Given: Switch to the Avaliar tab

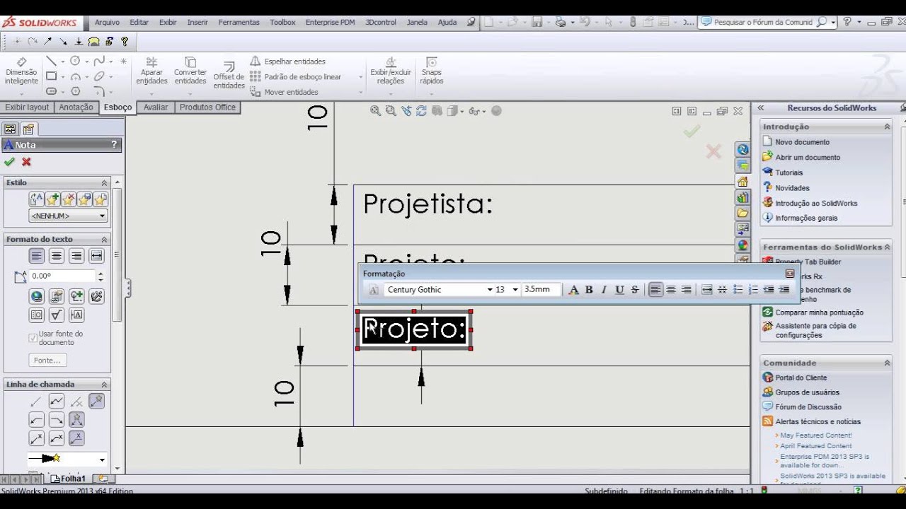Looking at the screenshot, I should click(156, 107).
